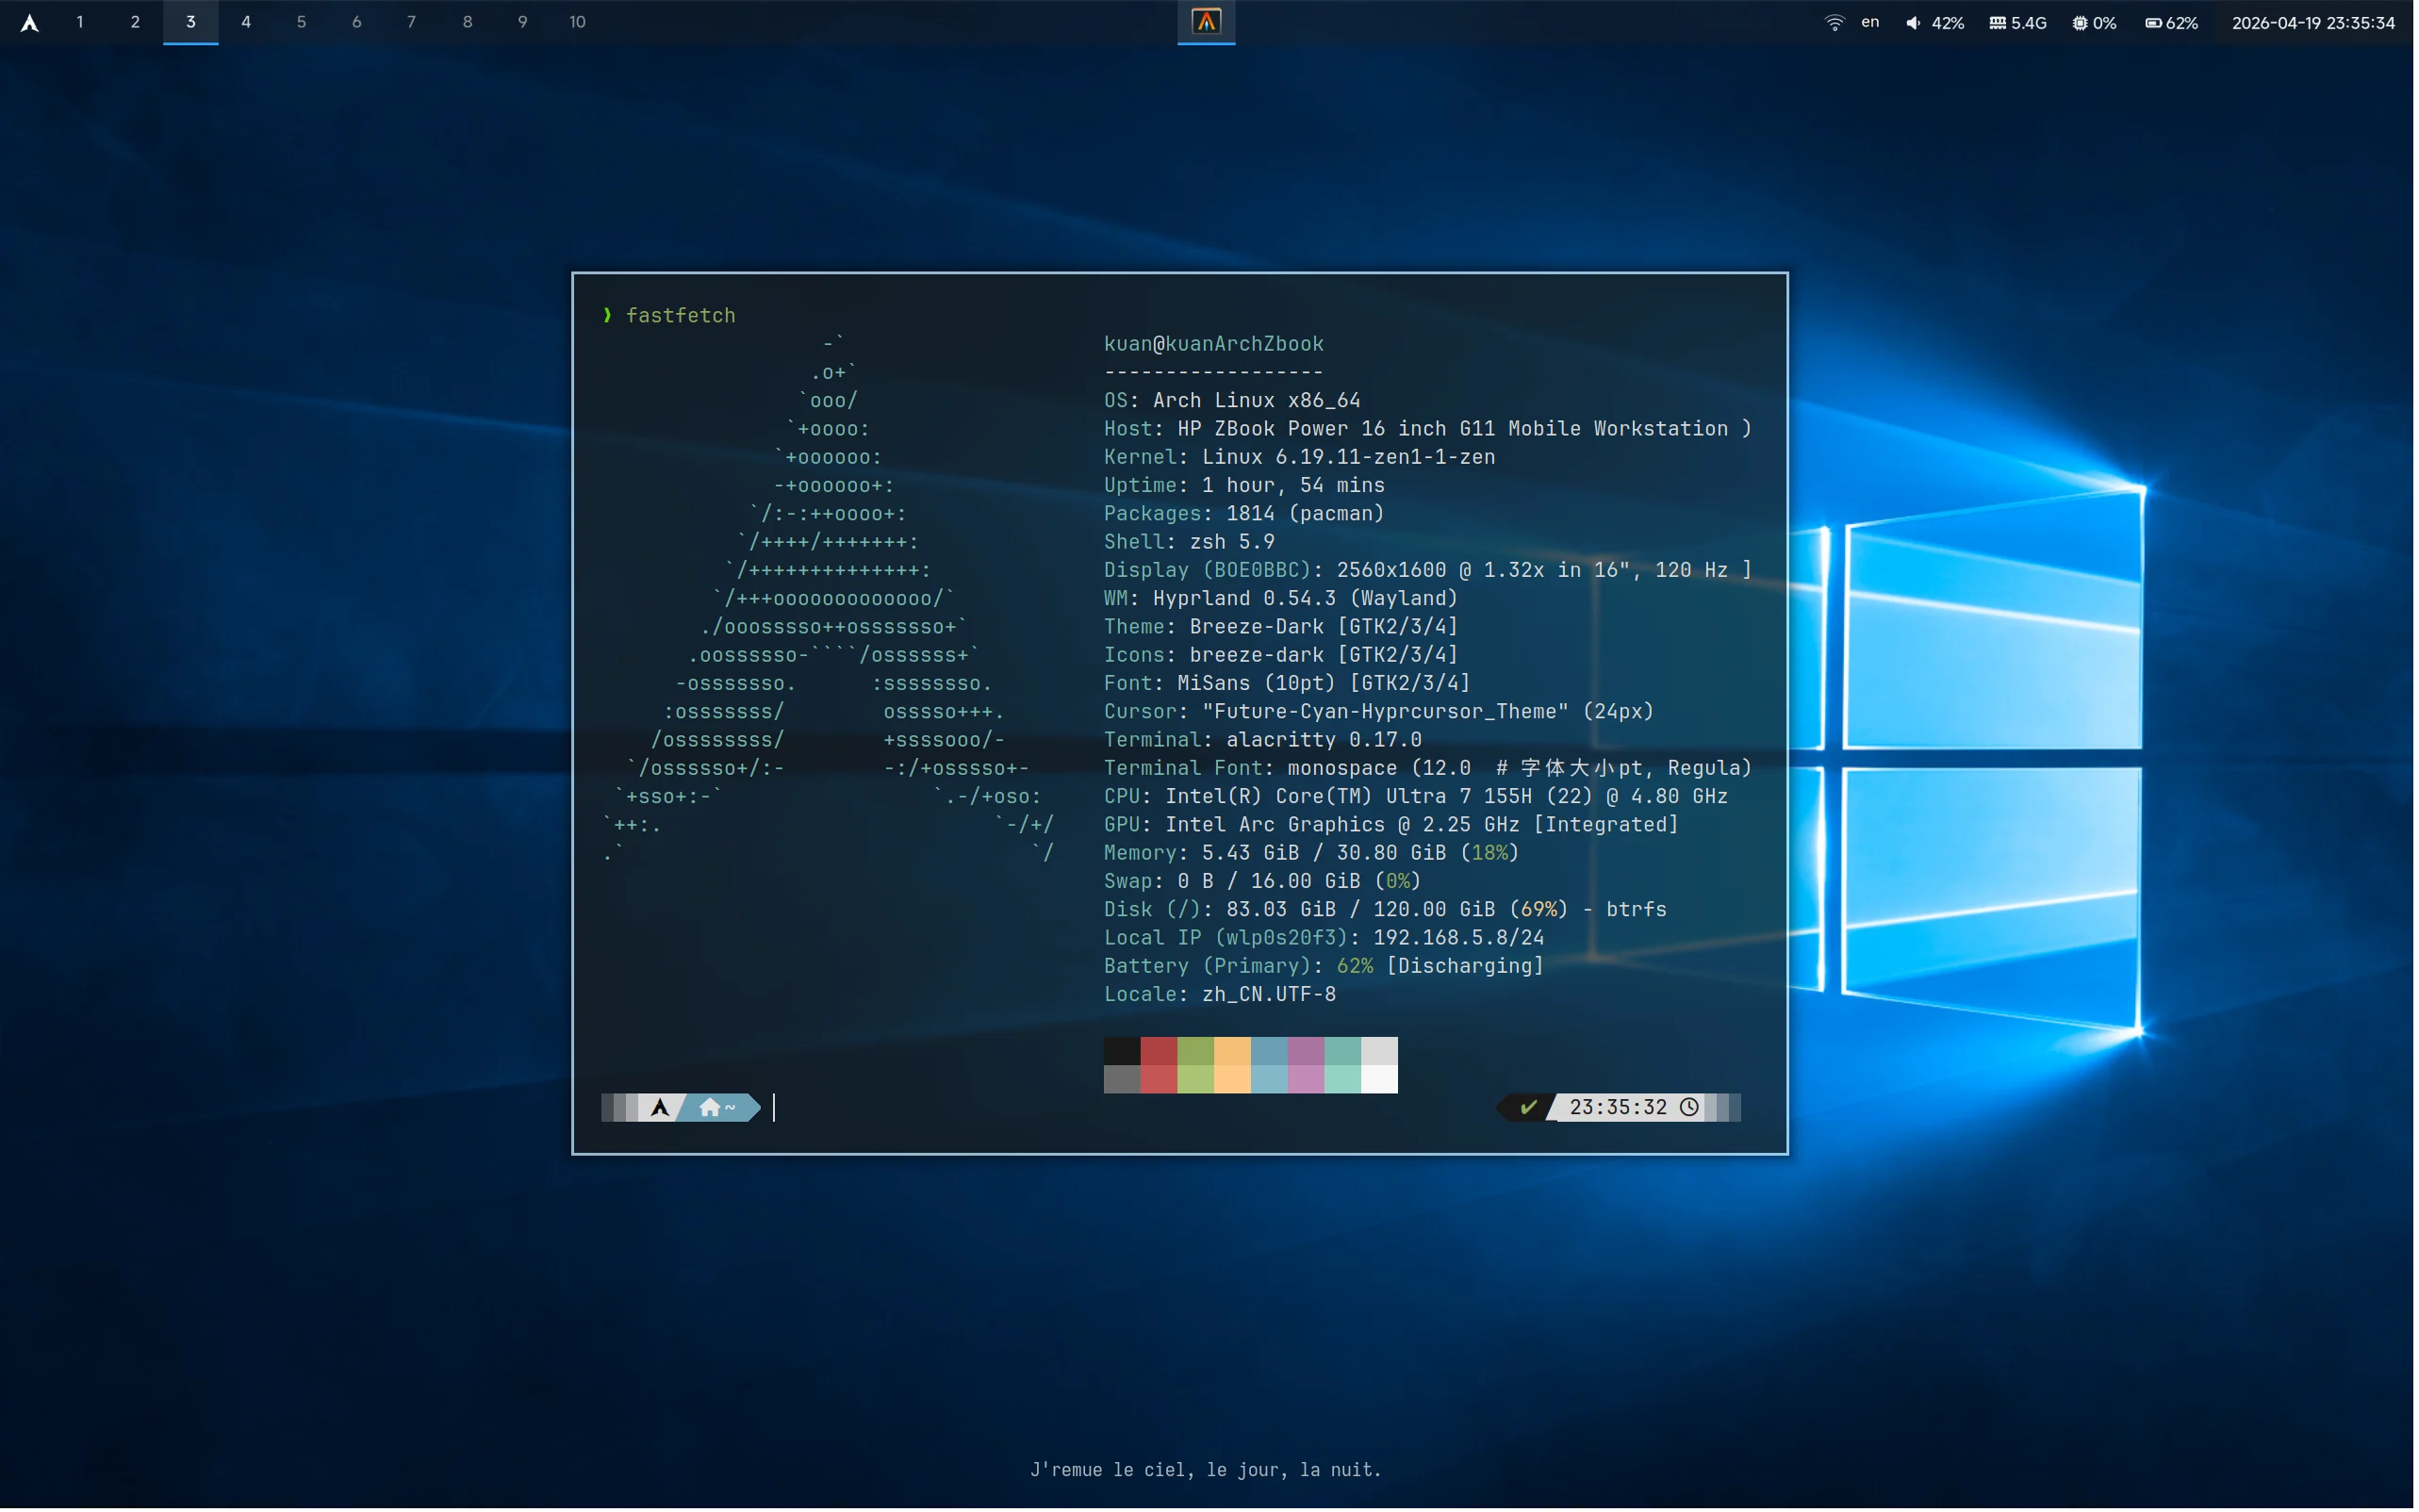2419x1512 pixels.
Task: Click the 'Cursor: Future-Cyan-Hyprcursor_Theme' line
Action: tap(1381, 713)
